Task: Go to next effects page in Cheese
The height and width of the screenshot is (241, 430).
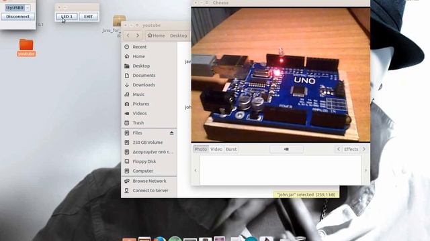Action: 364,149
